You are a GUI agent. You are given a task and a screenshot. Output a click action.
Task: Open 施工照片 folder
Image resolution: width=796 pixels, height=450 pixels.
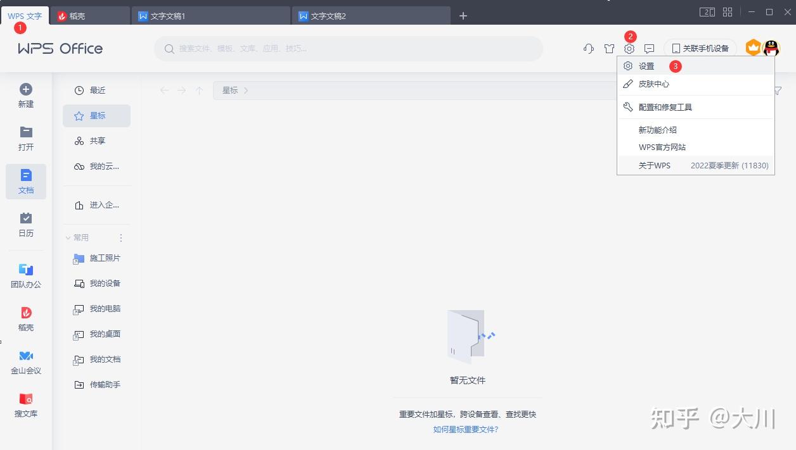[x=96, y=258]
